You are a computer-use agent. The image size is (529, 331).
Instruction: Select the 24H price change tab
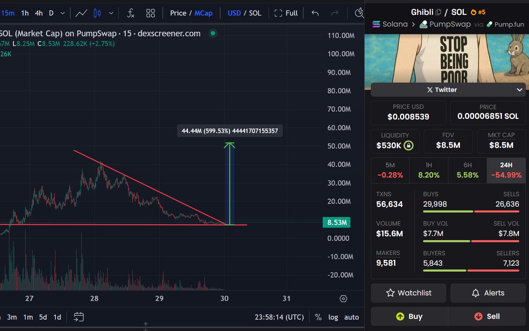[506, 170]
